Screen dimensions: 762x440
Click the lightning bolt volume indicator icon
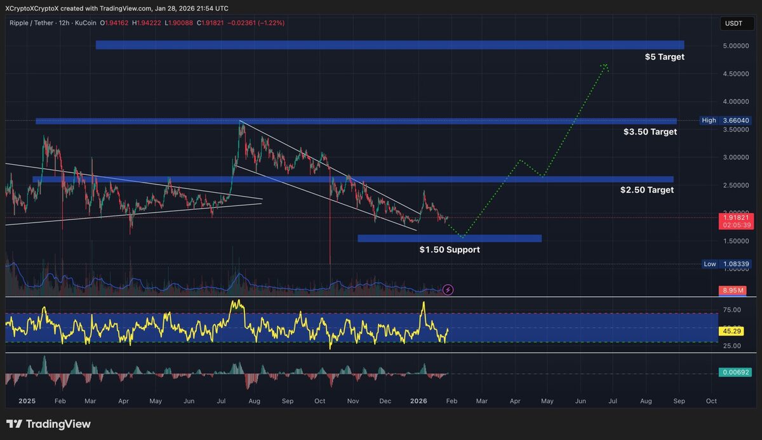448,290
